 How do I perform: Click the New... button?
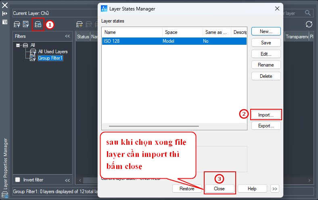tap(266, 31)
